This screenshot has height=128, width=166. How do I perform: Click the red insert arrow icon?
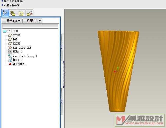(10, 64)
